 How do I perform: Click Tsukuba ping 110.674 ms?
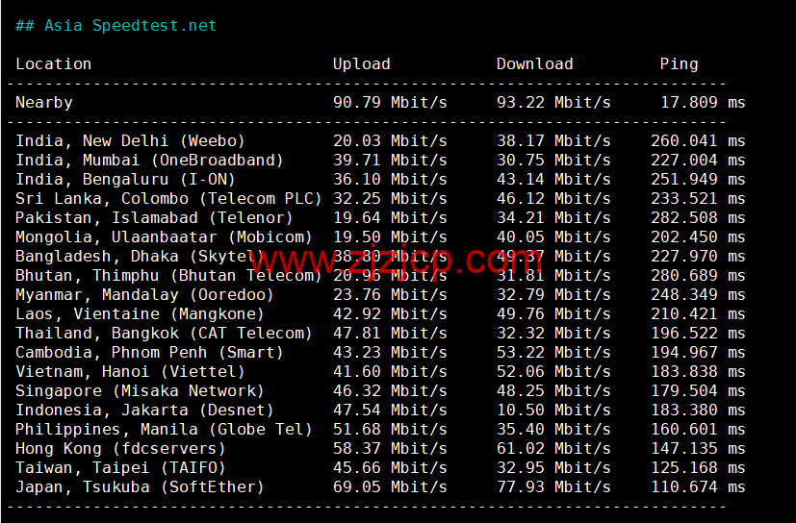point(698,487)
